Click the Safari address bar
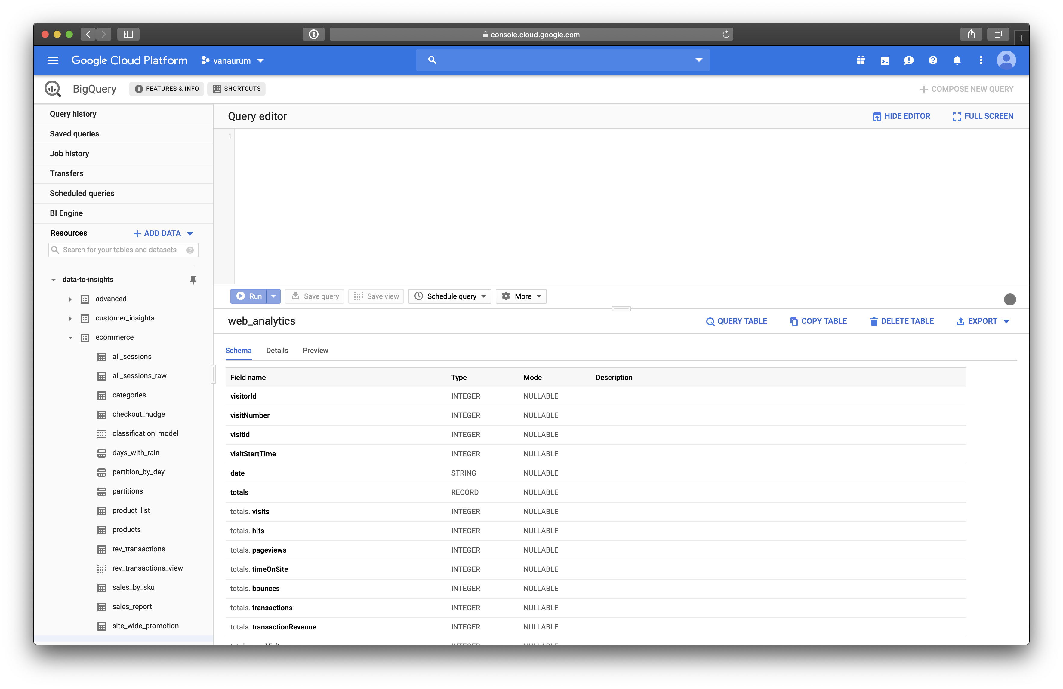The image size is (1063, 689). pos(531,34)
